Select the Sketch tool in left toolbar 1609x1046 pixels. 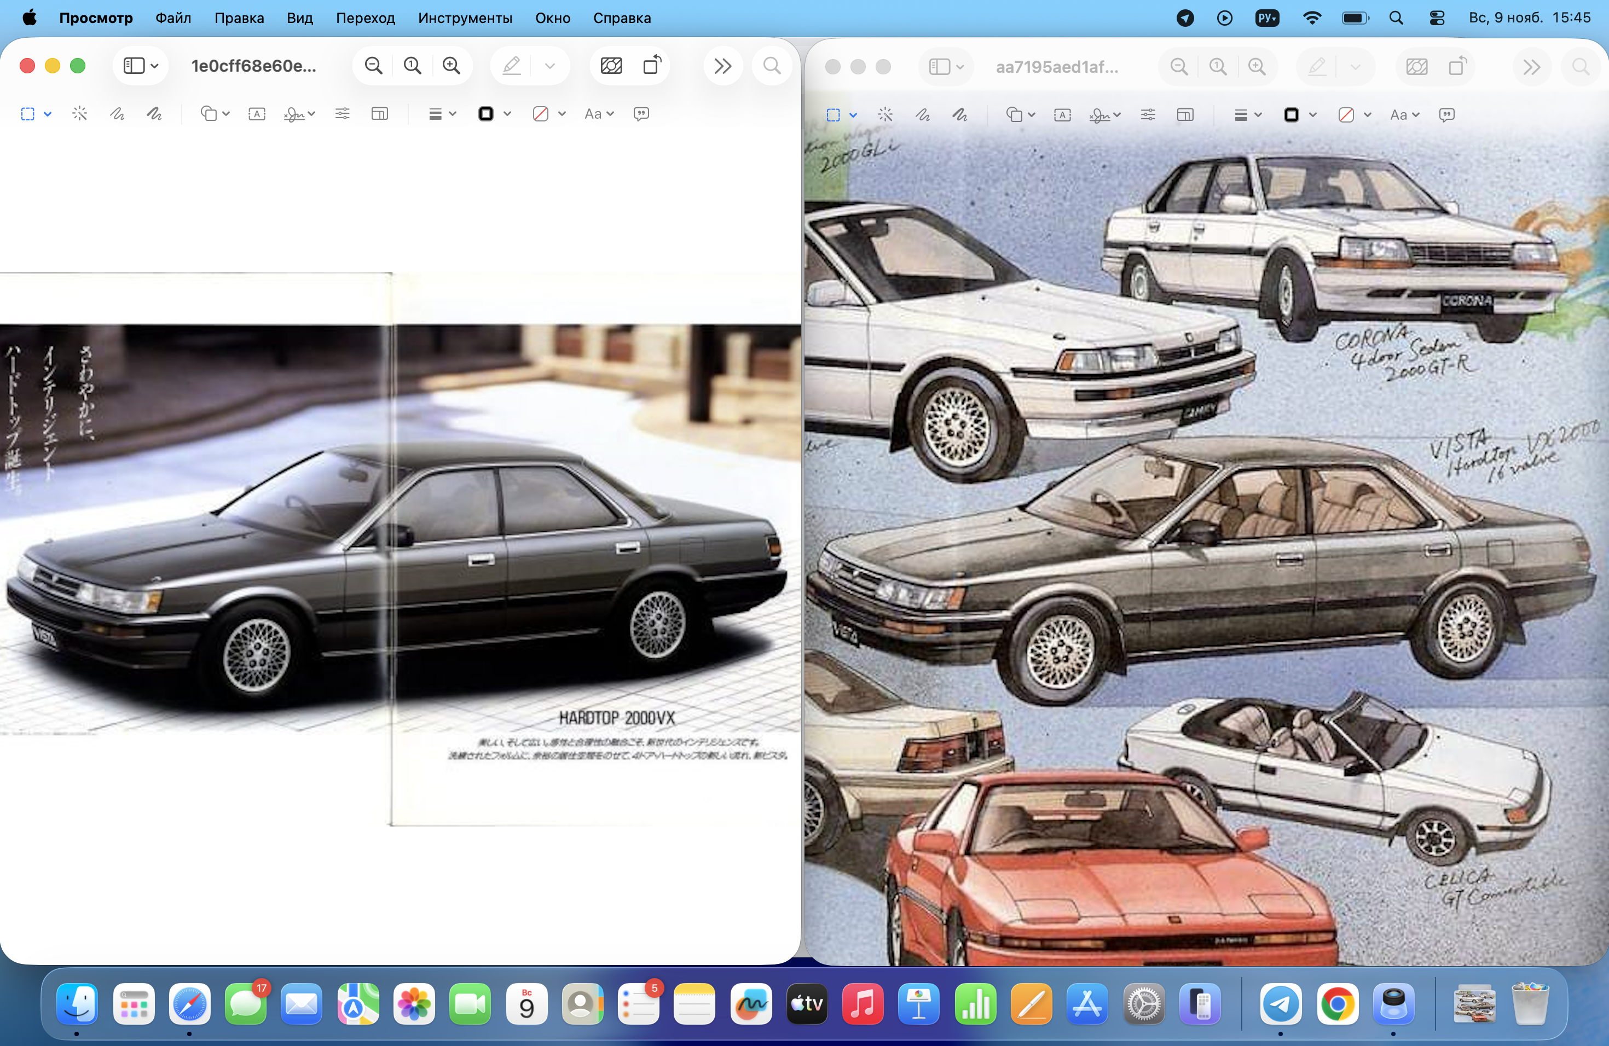(117, 114)
